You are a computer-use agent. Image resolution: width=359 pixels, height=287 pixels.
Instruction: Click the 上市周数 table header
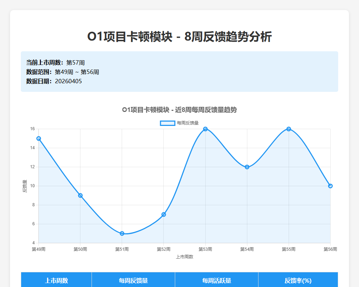pyautogui.click(x=56, y=280)
